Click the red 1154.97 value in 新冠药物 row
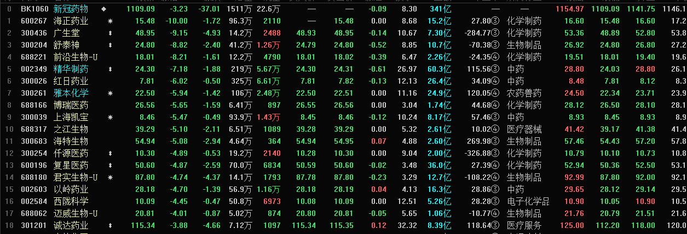Image resolution: width=687 pixels, height=234 pixels. click(x=569, y=9)
